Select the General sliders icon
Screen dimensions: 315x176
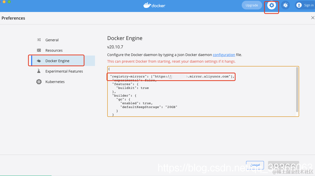pos(39,40)
